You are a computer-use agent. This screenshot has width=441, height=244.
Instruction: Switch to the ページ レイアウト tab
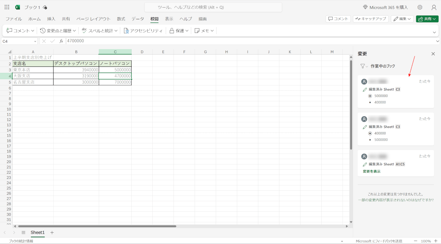click(x=94, y=19)
